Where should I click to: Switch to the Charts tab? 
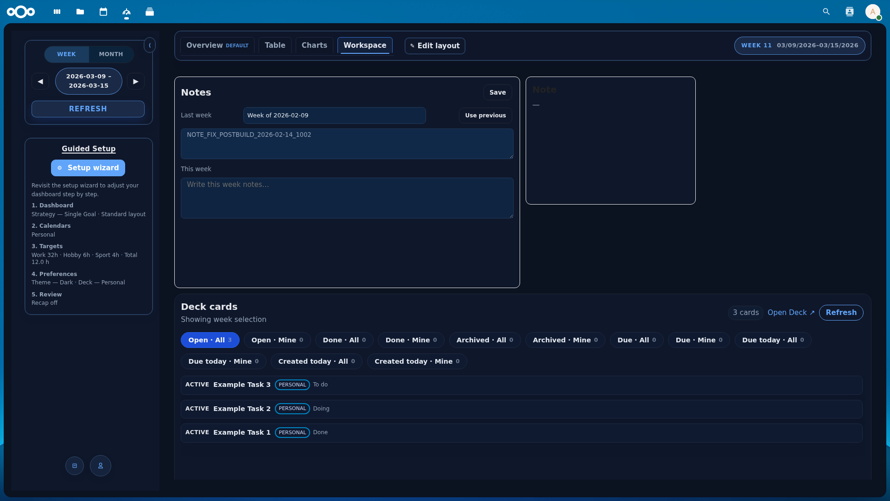coord(314,45)
